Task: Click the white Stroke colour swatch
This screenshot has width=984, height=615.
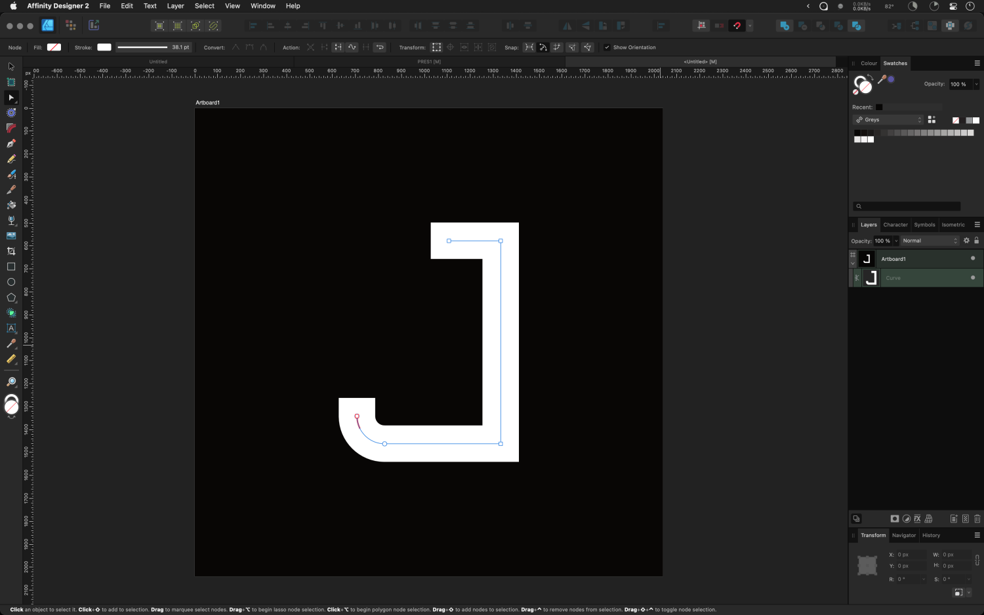Action: click(x=104, y=47)
